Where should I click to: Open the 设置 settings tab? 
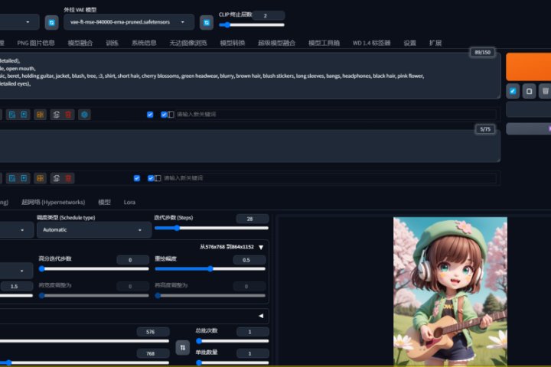coord(409,43)
